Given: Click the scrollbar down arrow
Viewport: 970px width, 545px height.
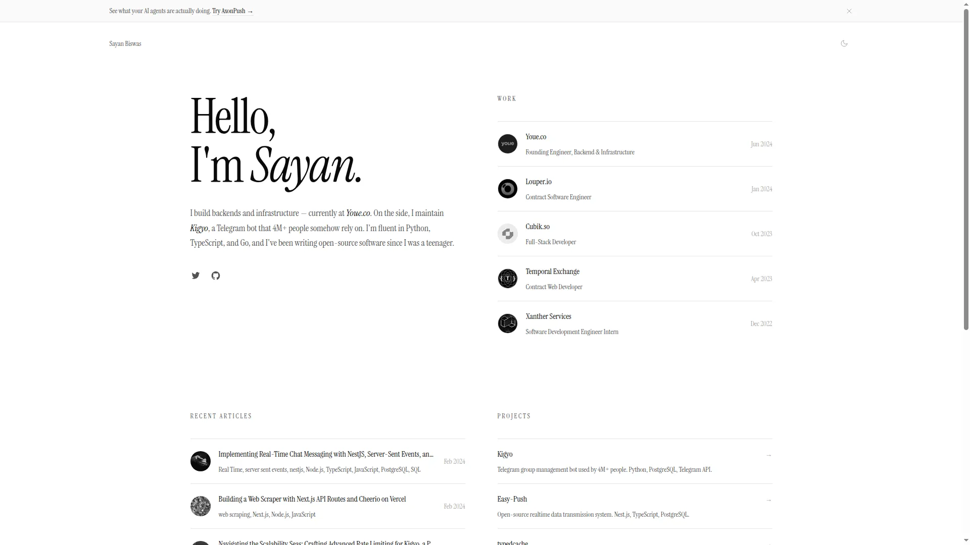Looking at the screenshot, I should click(966, 541).
